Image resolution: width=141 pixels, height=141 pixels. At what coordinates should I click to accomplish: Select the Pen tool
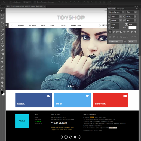click(2, 66)
